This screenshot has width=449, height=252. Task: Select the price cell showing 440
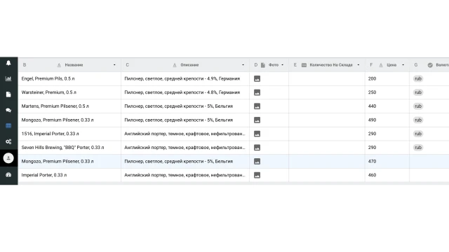click(387, 106)
